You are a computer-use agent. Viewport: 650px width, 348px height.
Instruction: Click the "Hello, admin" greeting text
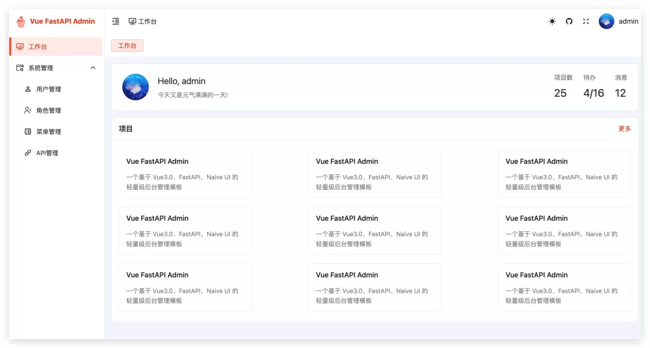182,81
